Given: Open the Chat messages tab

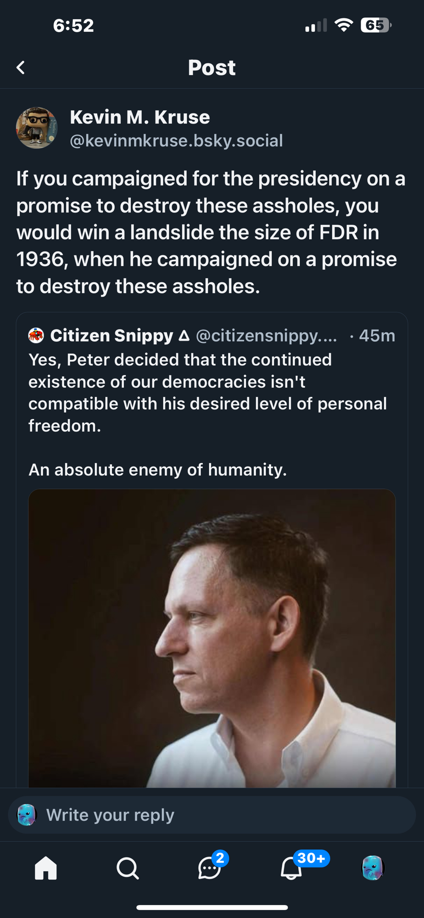Looking at the screenshot, I should click(209, 868).
